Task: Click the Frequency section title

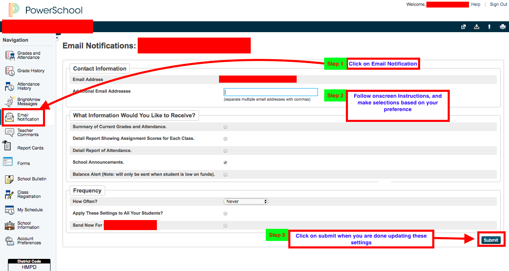Action: 87,190
